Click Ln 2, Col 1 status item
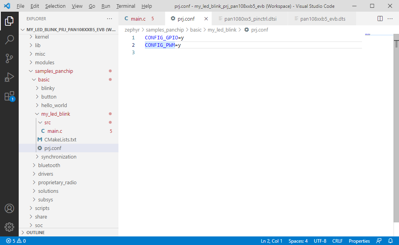Image resolution: width=399 pixels, height=245 pixels. (271, 241)
